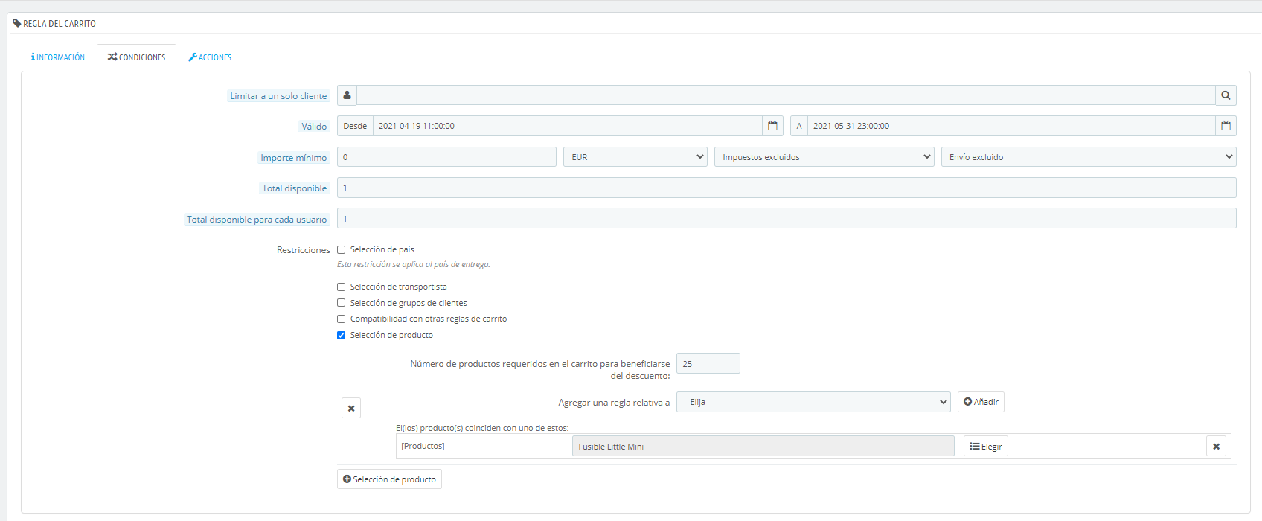The image size is (1262, 521).
Task: Check the Selección de transportista option
Action: 341,287
